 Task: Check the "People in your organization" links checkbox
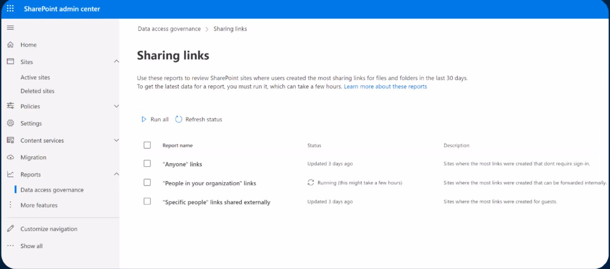147,183
